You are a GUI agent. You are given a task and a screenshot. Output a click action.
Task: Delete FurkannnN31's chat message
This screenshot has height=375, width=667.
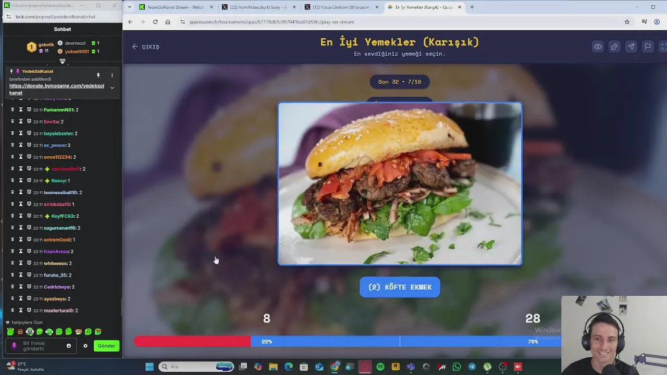tap(13, 110)
